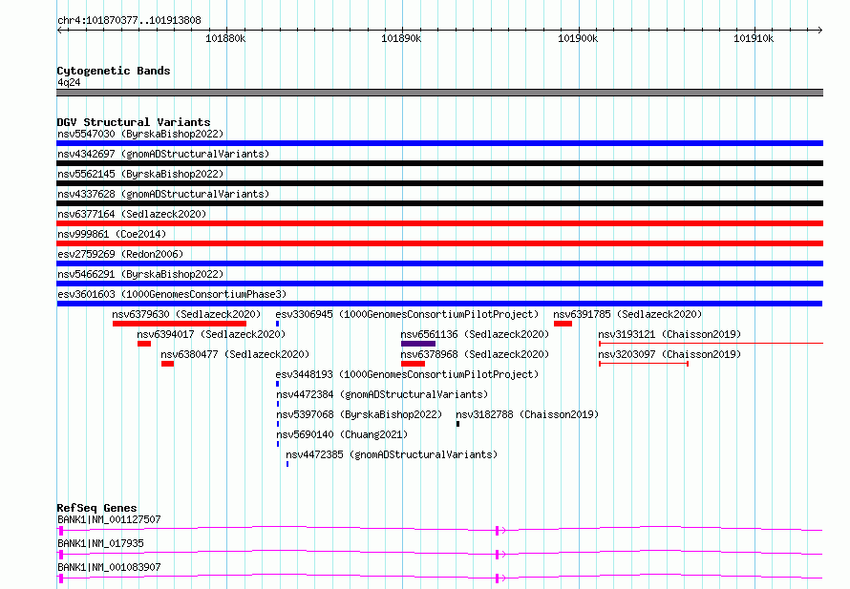Click esv3601603 1000GenomesConsortiumPhase3 label

click(172, 294)
